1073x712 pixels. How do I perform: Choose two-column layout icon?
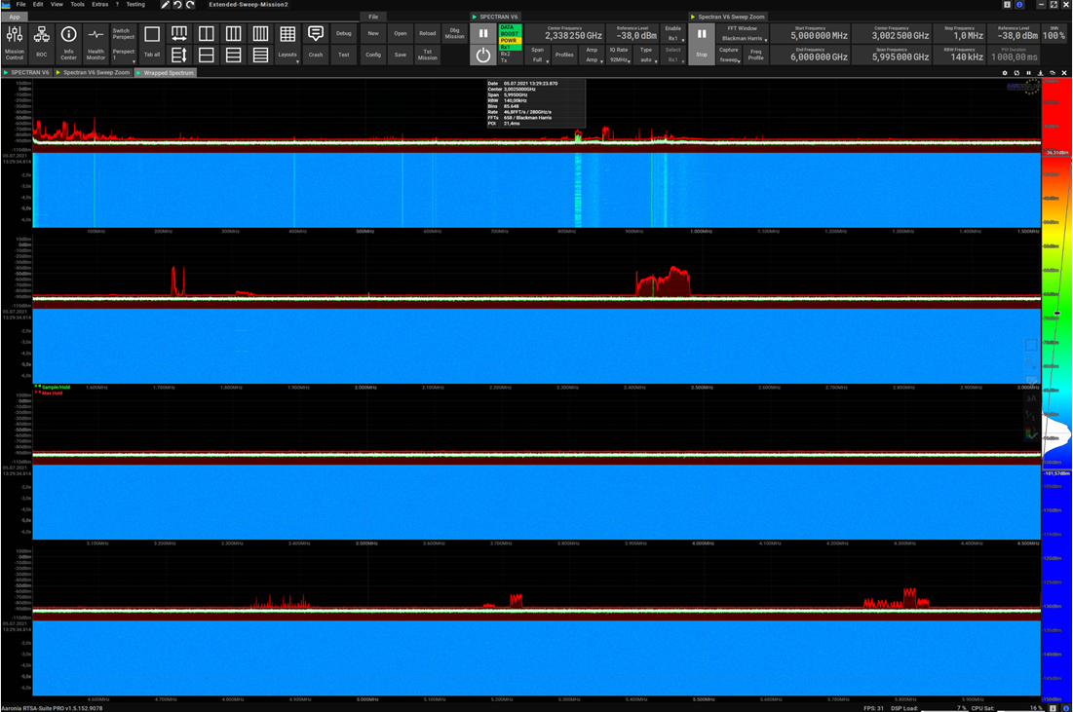tap(206, 33)
